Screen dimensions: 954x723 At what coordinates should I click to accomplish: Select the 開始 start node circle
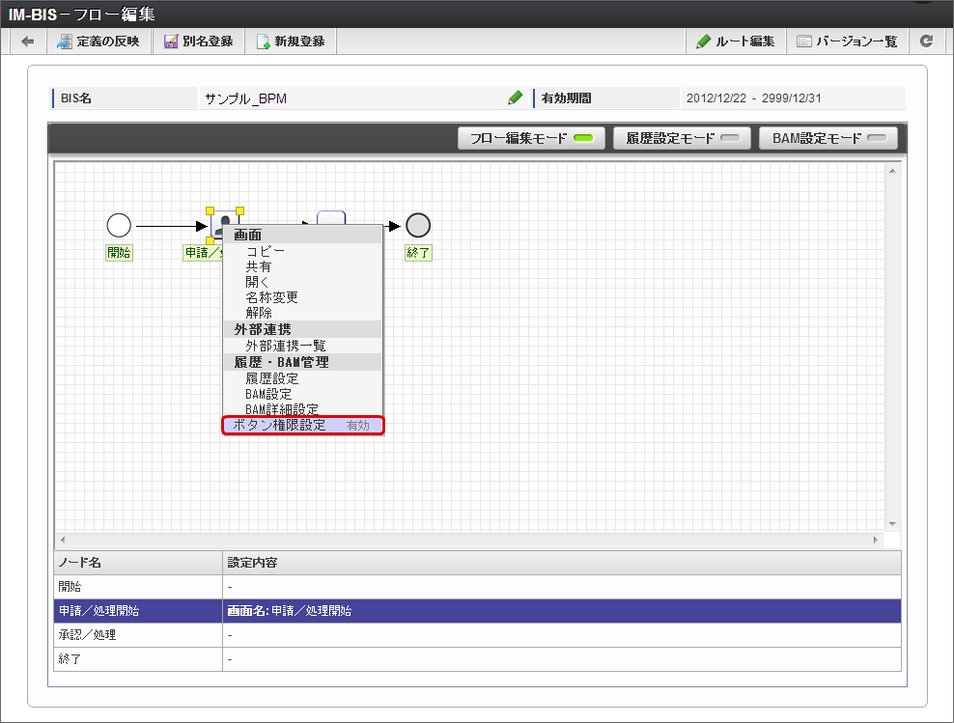[119, 225]
